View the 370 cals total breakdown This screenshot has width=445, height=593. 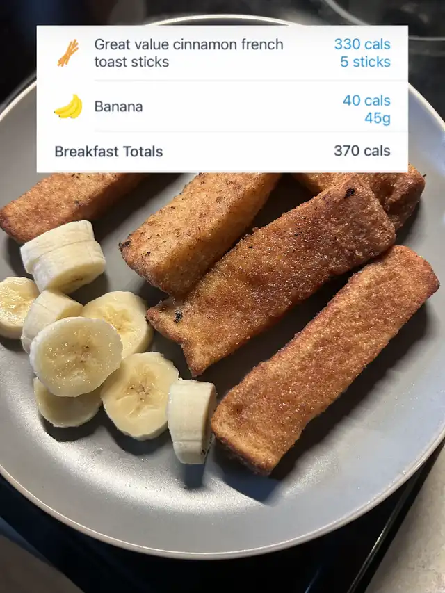tap(362, 151)
